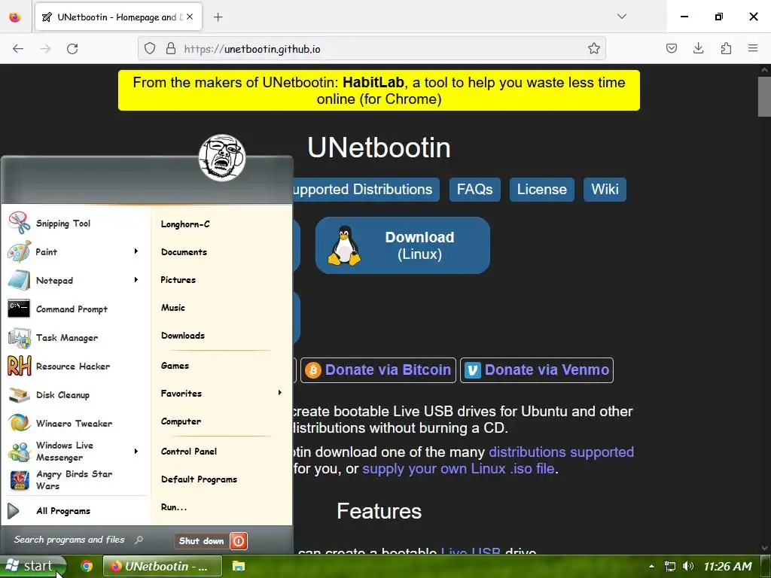Launch Chrome from the taskbar
This screenshot has width=771, height=578.
coord(87,566)
